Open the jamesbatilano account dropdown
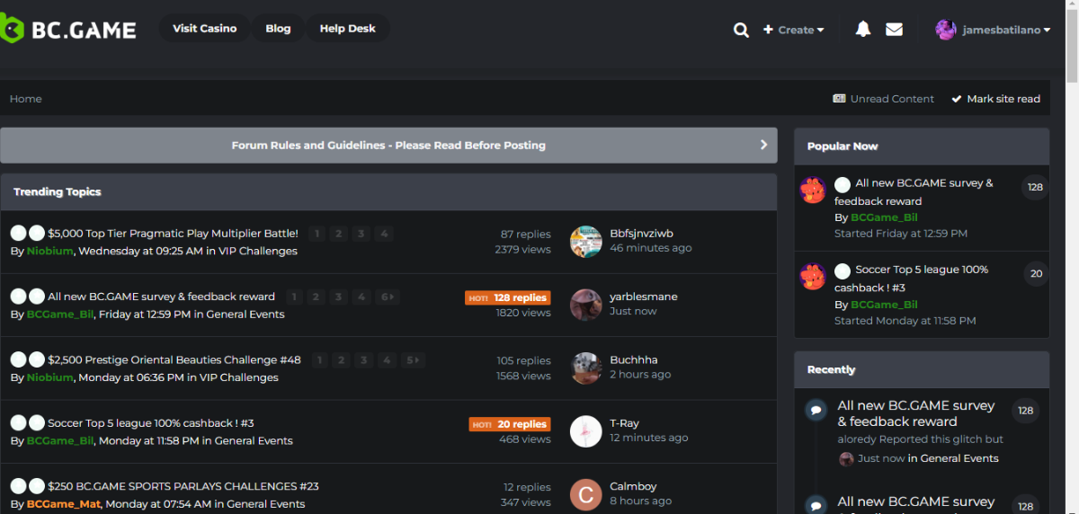Screen dimensions: 1079x514 click(x=993, y=30)
